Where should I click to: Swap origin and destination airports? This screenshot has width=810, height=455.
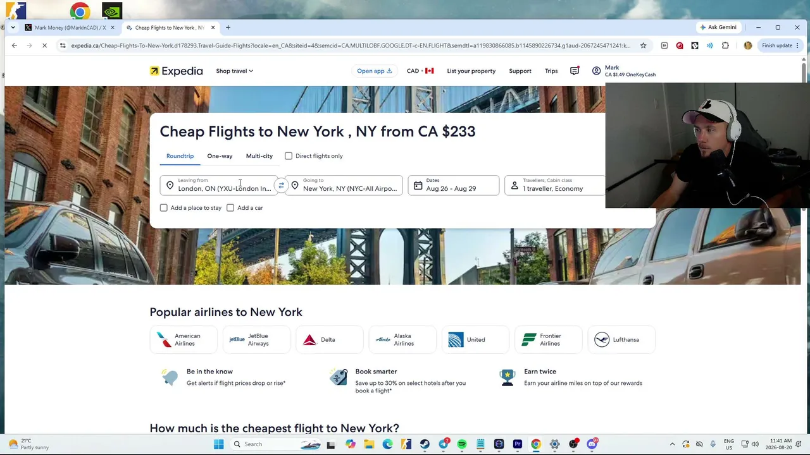(281, 186)
